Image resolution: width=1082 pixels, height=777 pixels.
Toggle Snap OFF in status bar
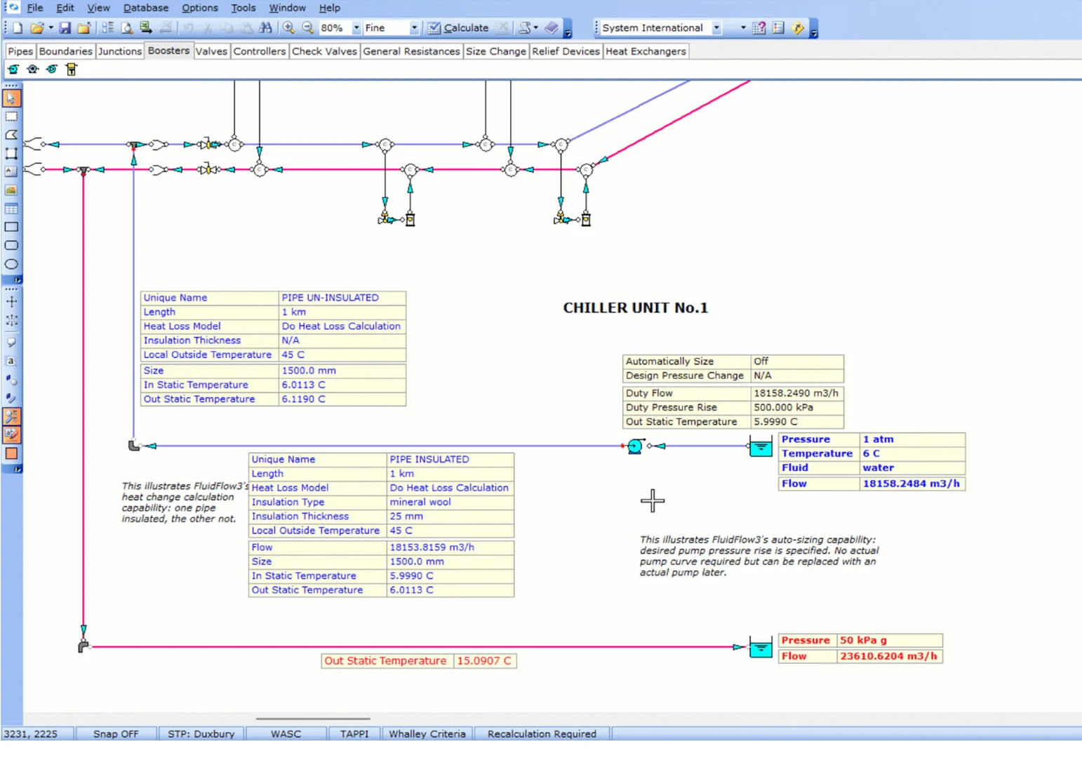tap(116, 734)
